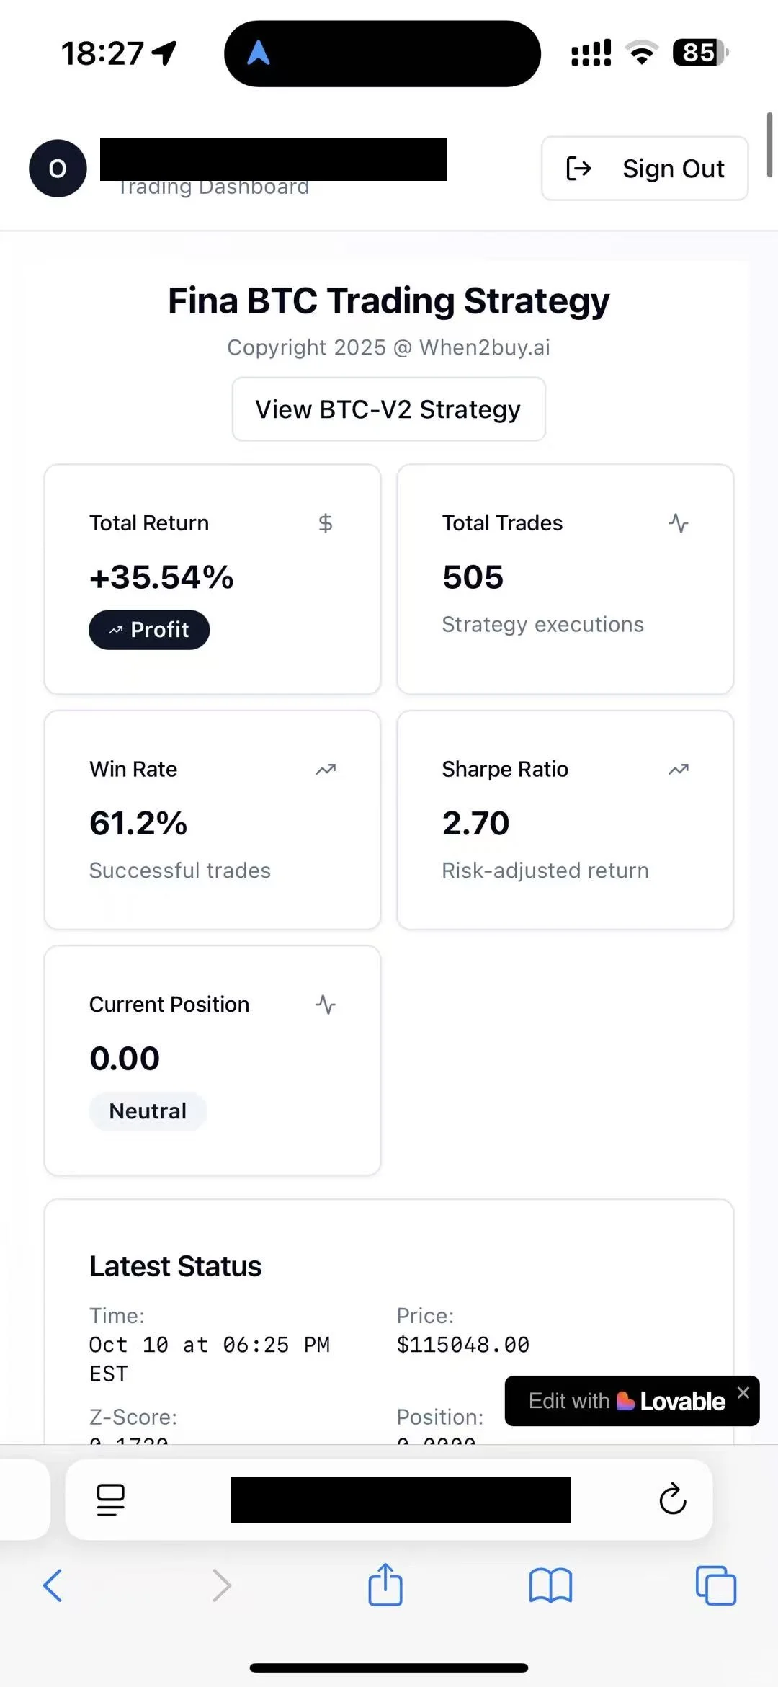The image size is (778, 1687).
Task: Open View BTC-V2 Strategy
Action: [388, 409]
